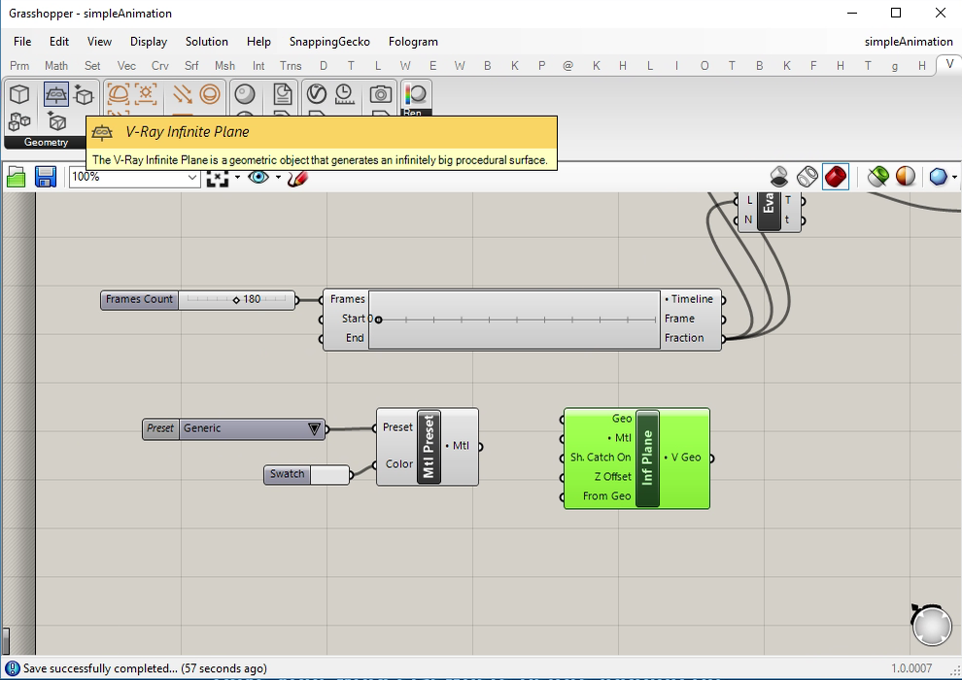Click the V-Ray document chart icon
The image size is (962, 680).
(282, 94)
